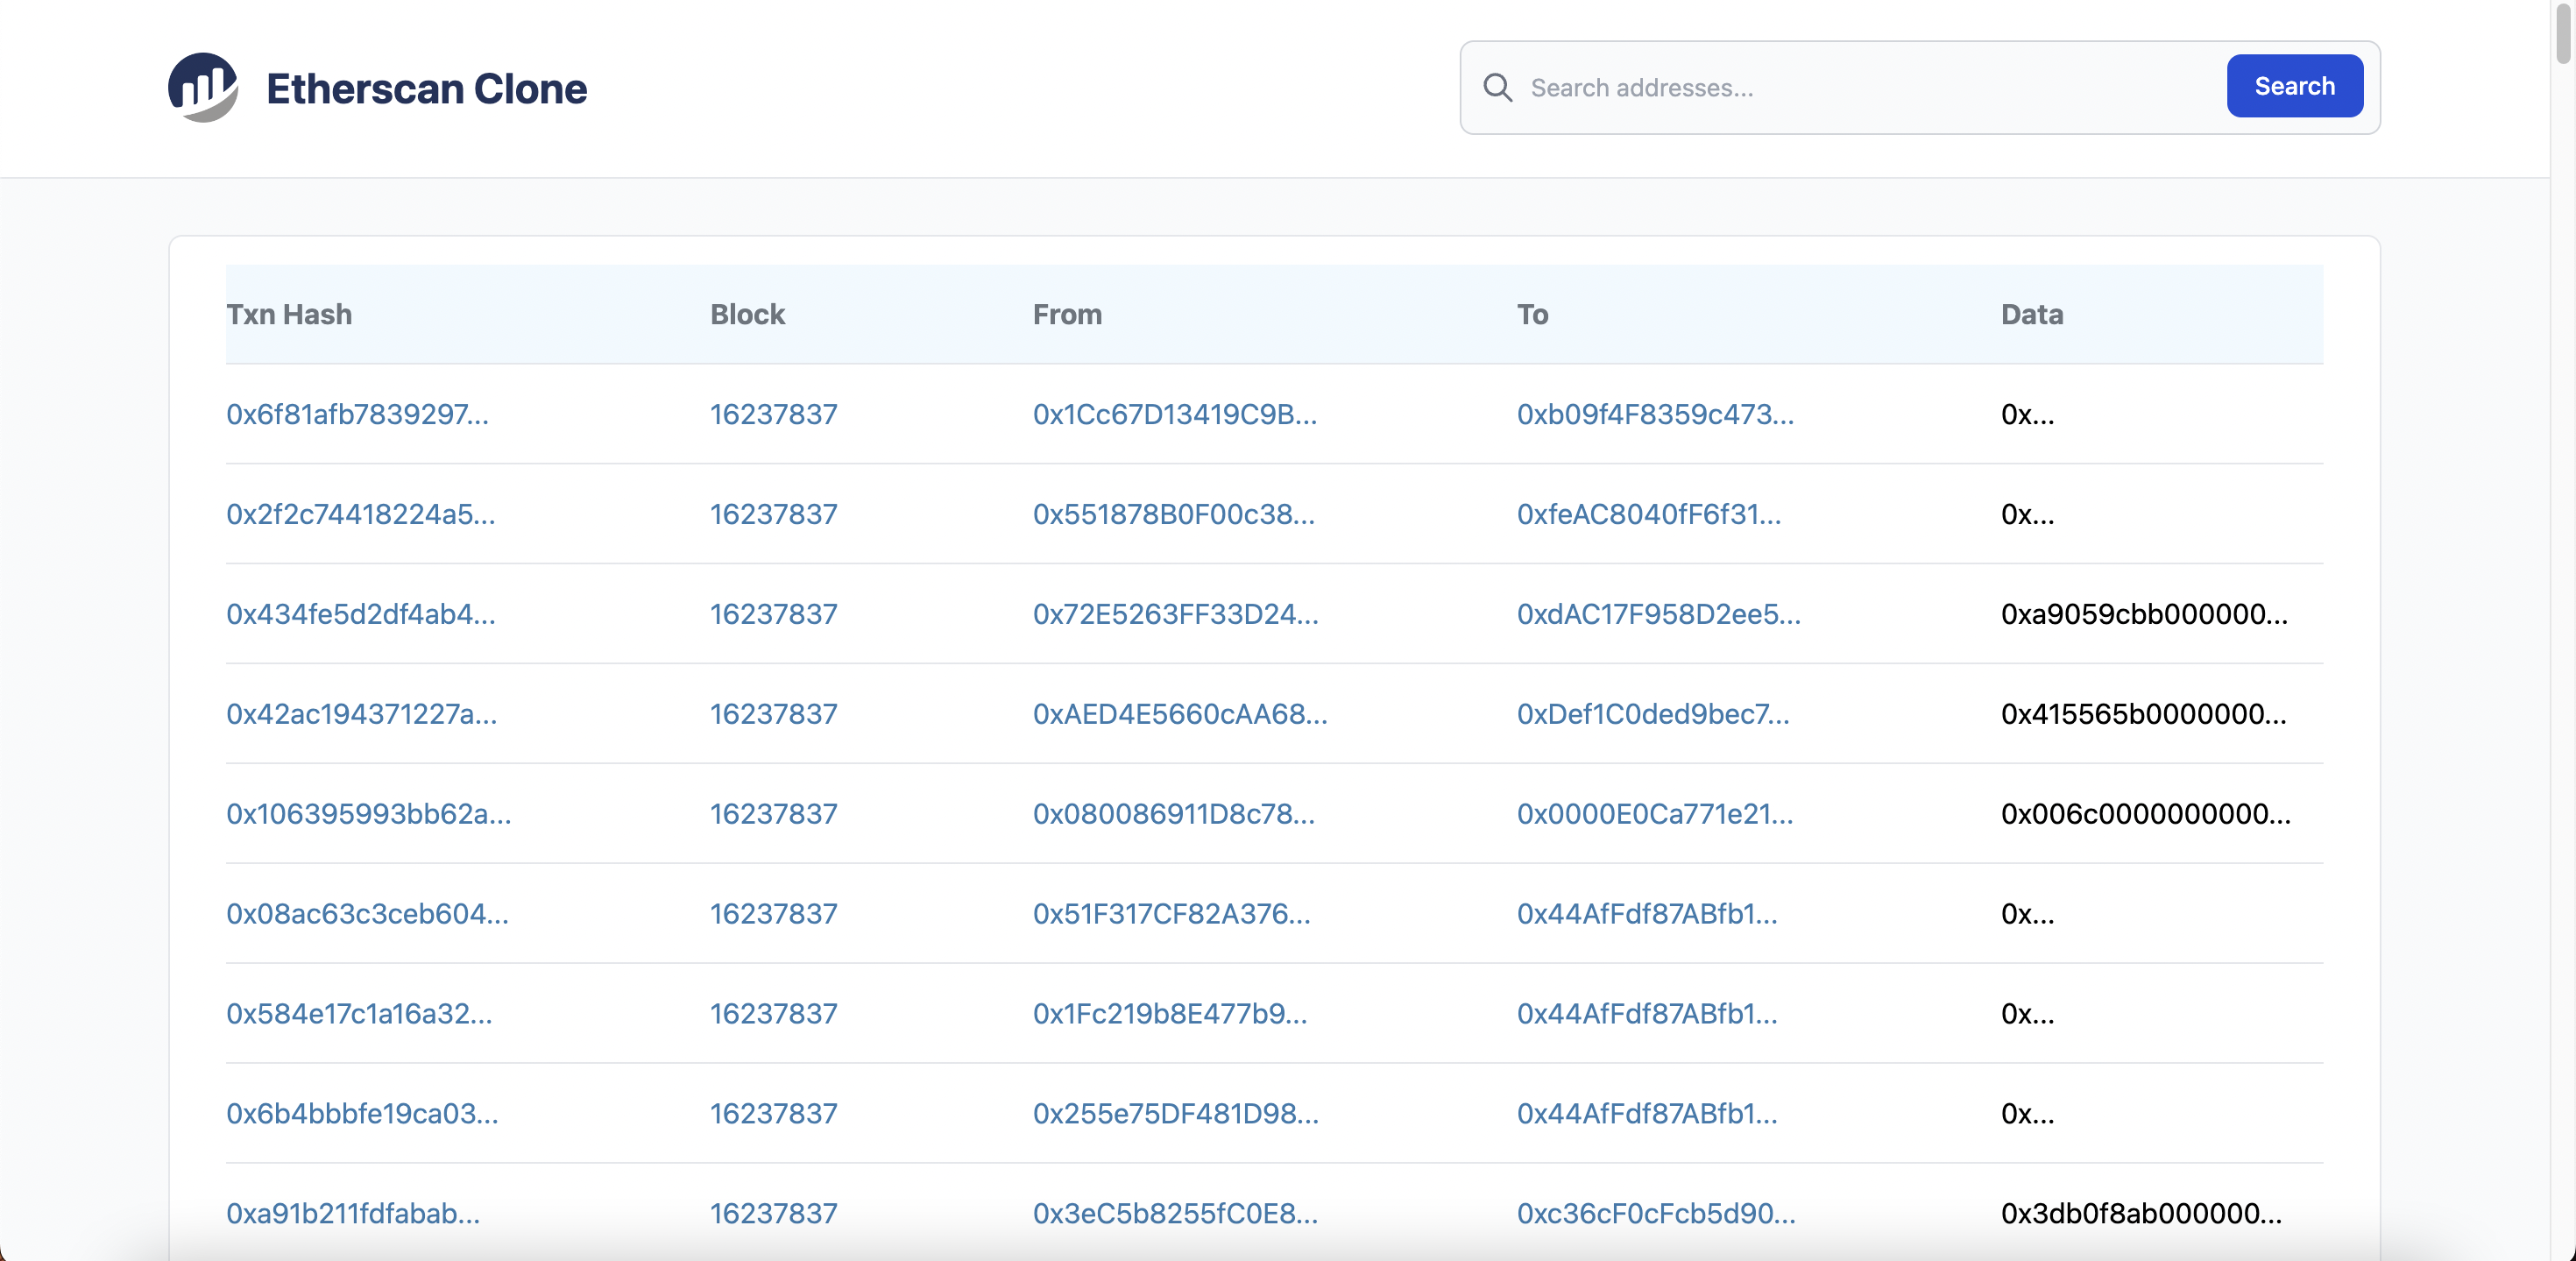Open To address 0xb09f4F8359c473...
The height and width of the screenshot is (1261, 2576).
pyautogui.click(x=1655, y=414)
